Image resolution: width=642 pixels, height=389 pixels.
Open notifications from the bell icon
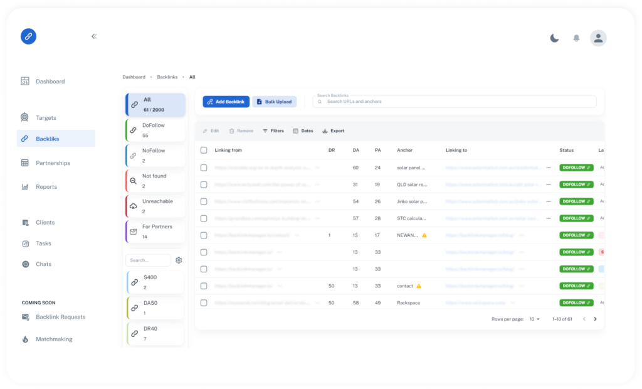(x=576, y=38)
